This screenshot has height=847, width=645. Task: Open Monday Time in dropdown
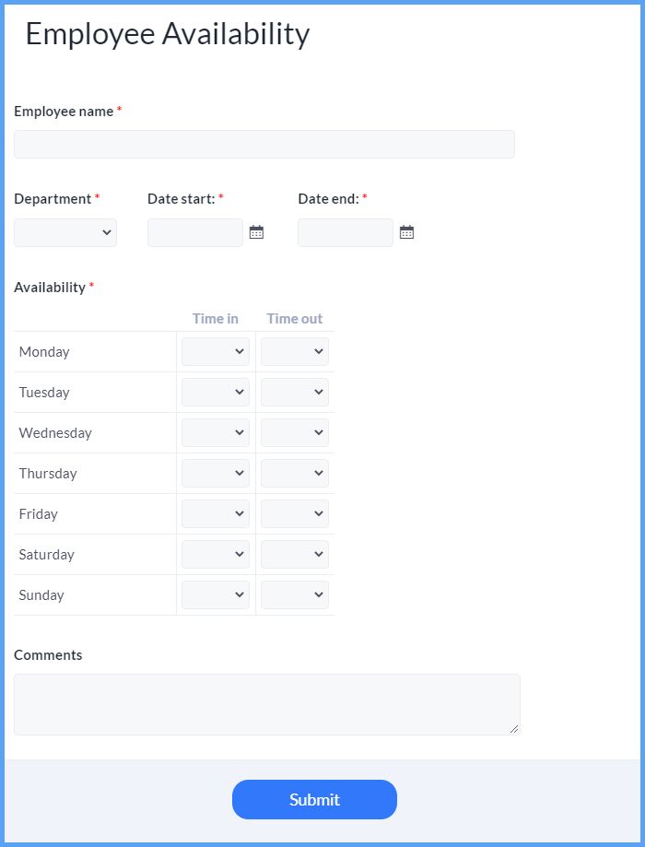[x=216, y=352]
